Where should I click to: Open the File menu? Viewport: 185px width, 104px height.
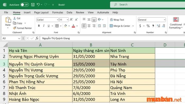tap(6, 12)
